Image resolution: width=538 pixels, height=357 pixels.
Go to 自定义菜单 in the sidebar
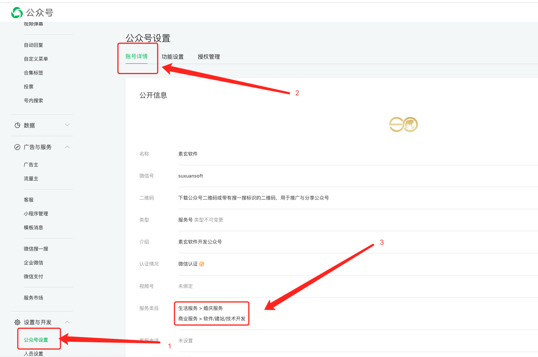point(36,59)
